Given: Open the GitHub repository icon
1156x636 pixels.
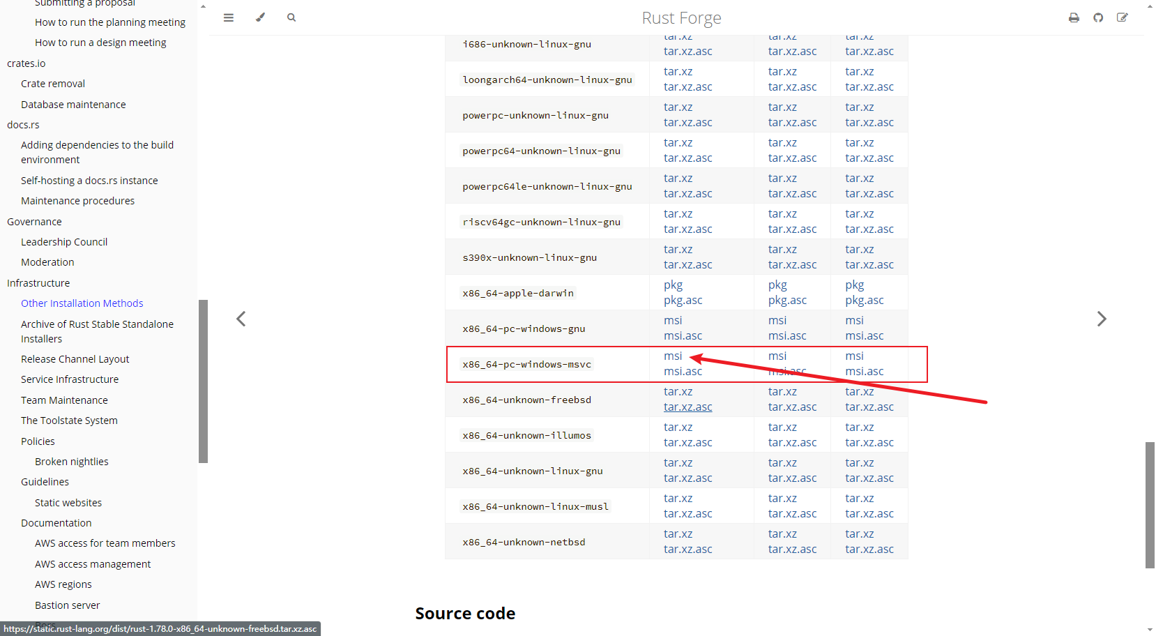Looking at the screenshot, I should point(1098,17).
